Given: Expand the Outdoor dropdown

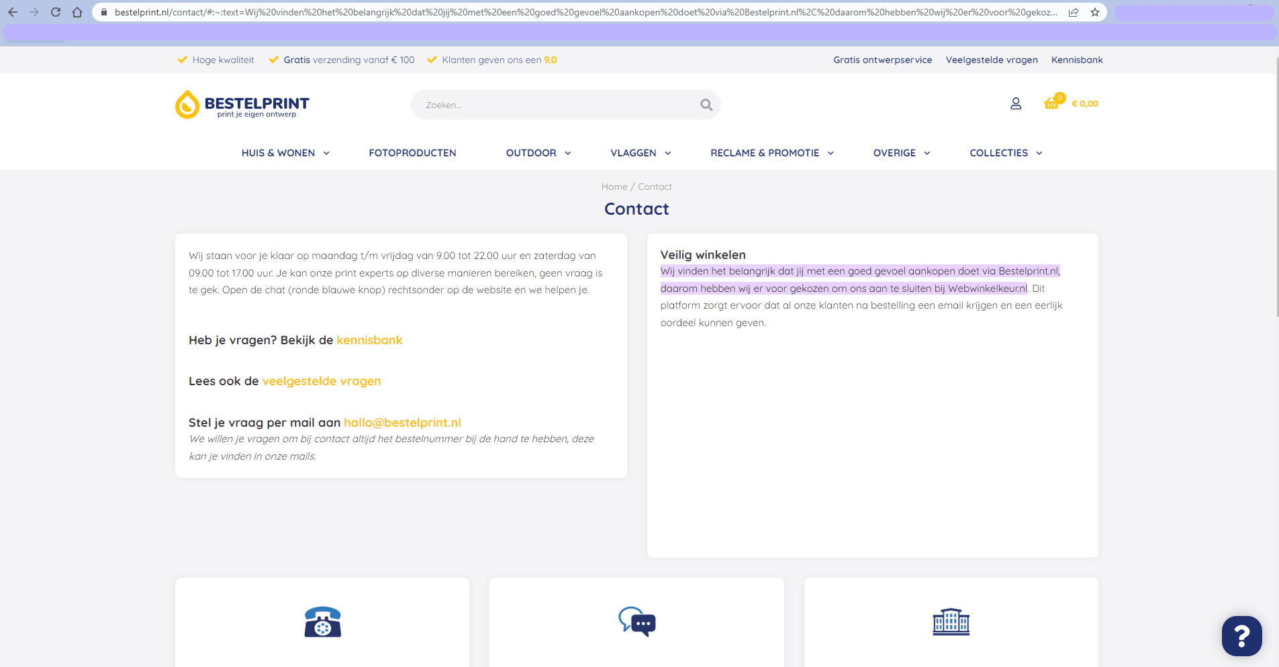Looking at the screenshot, I should click(x=538, y=153).
